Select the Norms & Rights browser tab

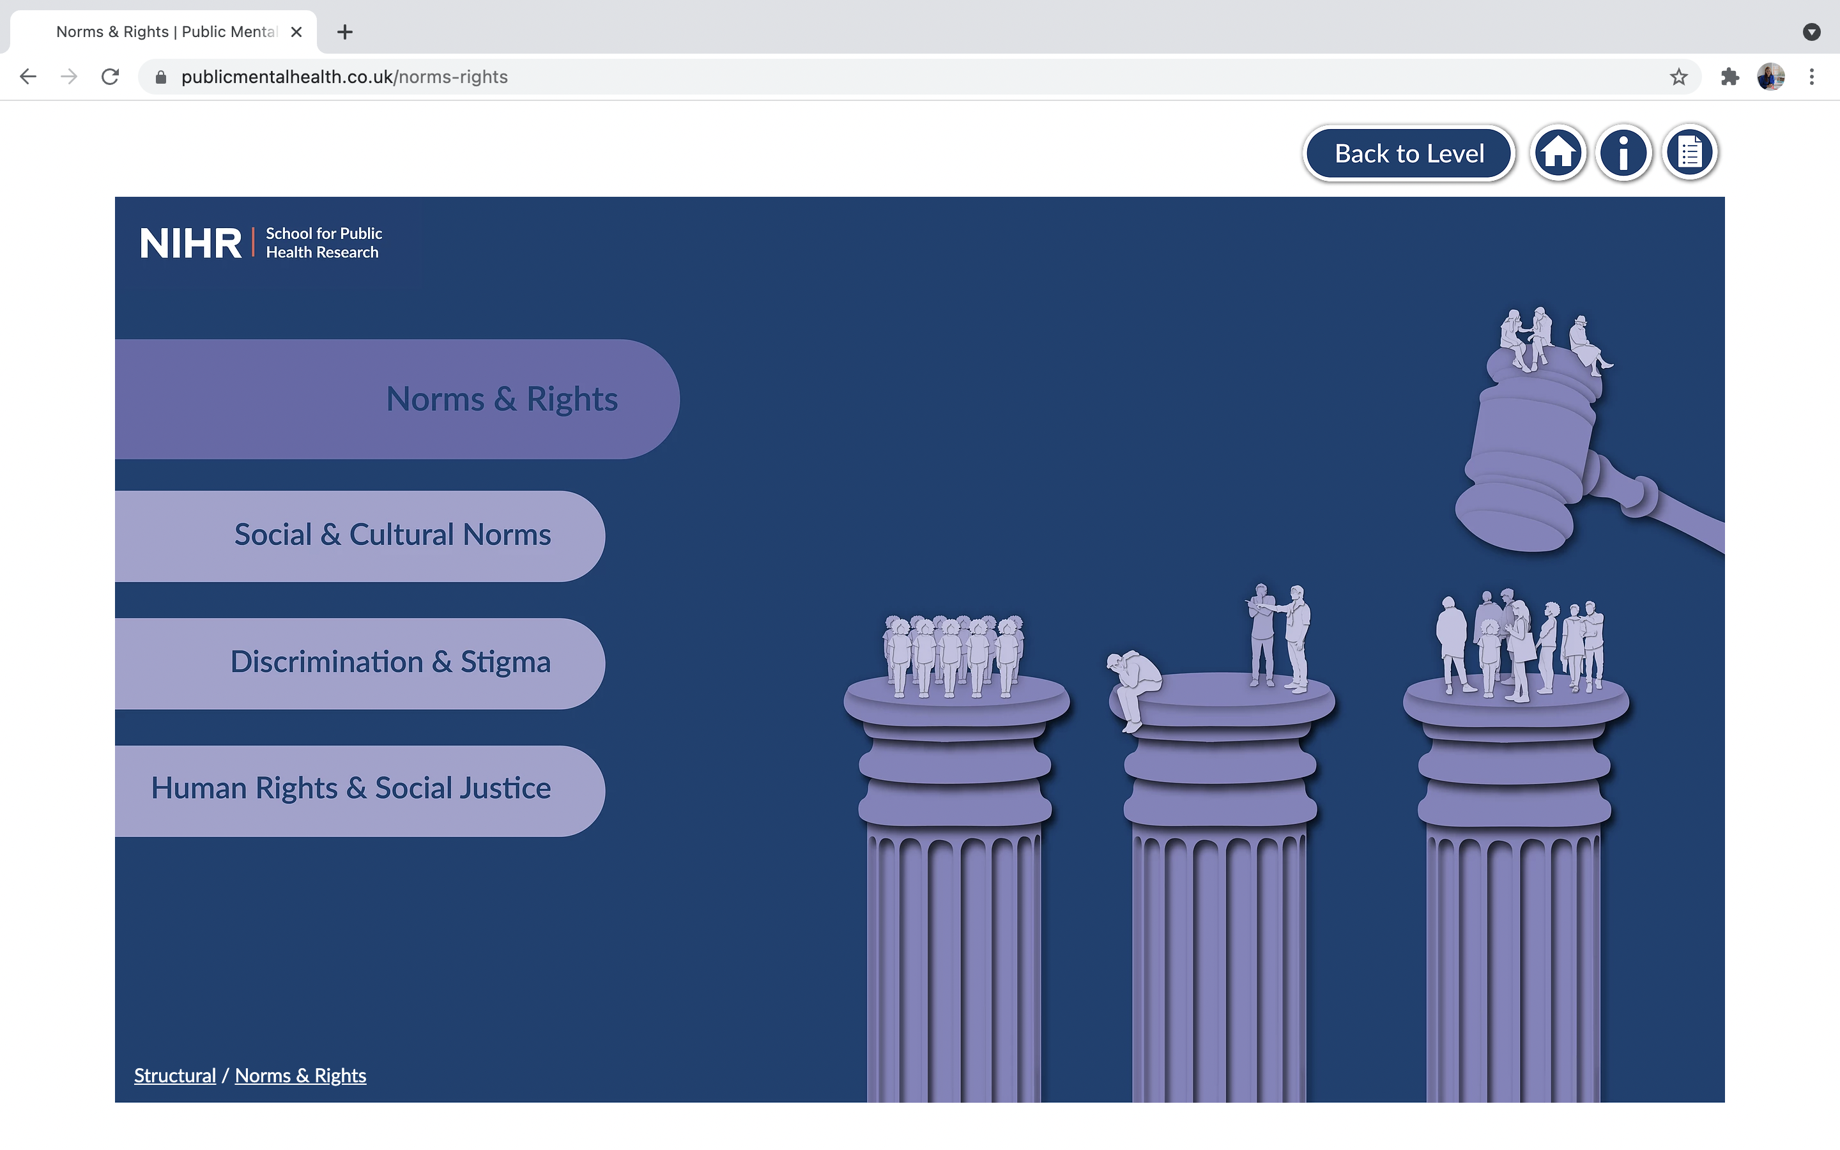point(165,32)
